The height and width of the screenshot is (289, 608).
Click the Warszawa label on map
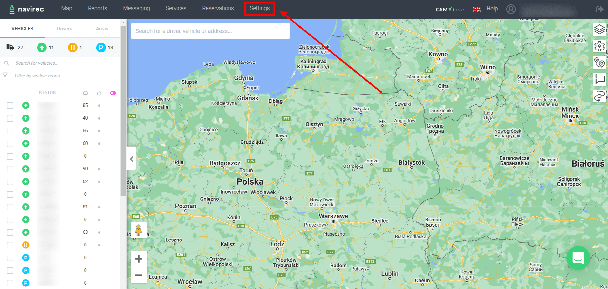(333, 216)
